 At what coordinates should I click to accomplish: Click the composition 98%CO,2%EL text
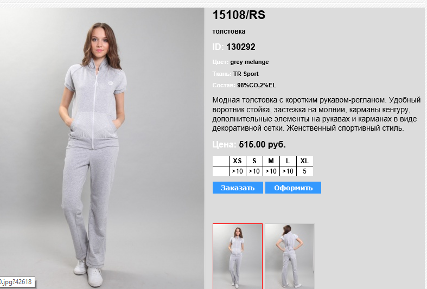pyautogui.click(x=257, y=86)
